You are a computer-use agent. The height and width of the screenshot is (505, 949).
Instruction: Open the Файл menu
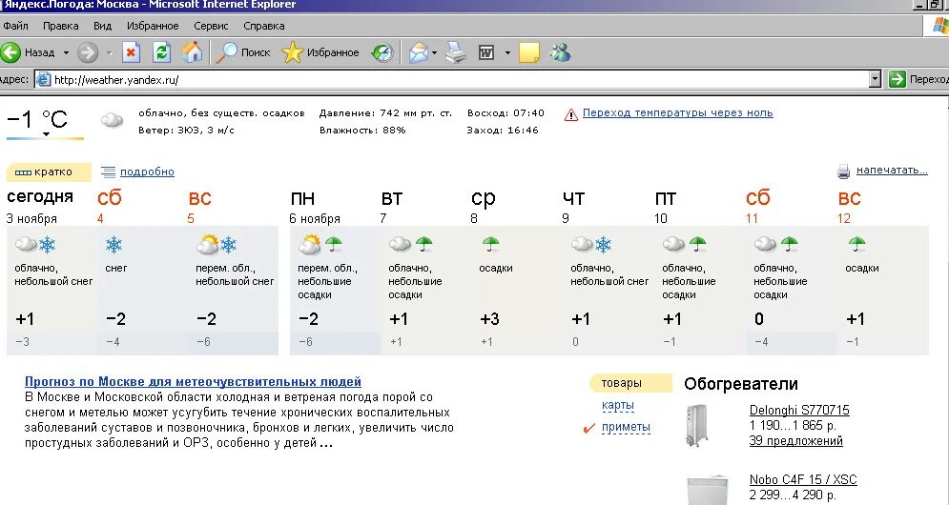tap(15, 26)
